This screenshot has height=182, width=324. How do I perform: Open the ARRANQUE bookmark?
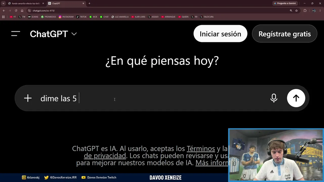168,17
